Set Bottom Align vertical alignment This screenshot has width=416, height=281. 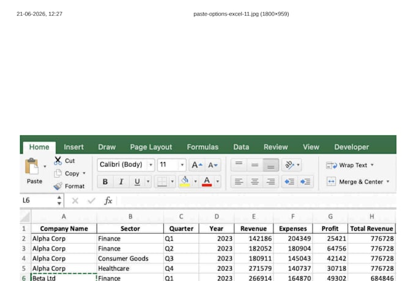(270, 165)
